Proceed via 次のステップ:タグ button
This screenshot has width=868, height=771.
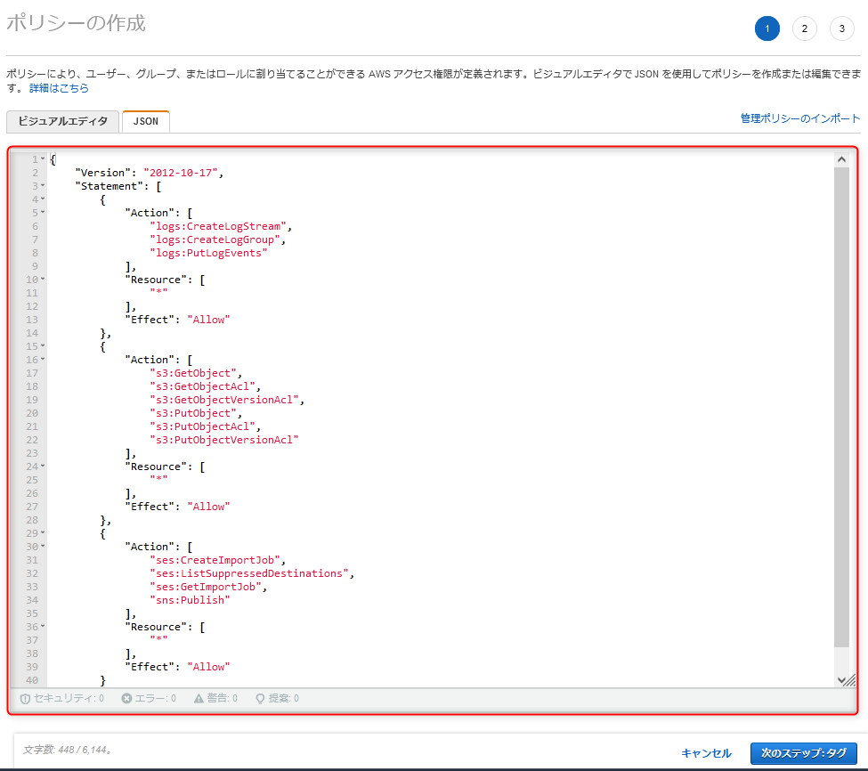[x=803, y=752]
